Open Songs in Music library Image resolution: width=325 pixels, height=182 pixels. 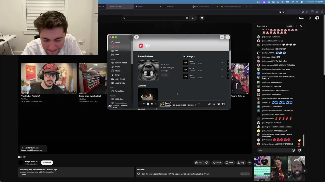pyautogui.click(x=120, y=75)
